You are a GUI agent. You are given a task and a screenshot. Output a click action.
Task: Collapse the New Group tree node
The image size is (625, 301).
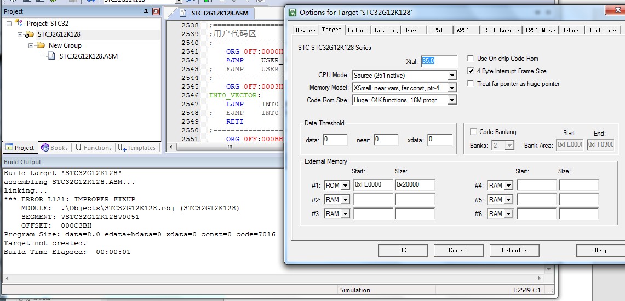pyautogui.click(x=31, y=45)
